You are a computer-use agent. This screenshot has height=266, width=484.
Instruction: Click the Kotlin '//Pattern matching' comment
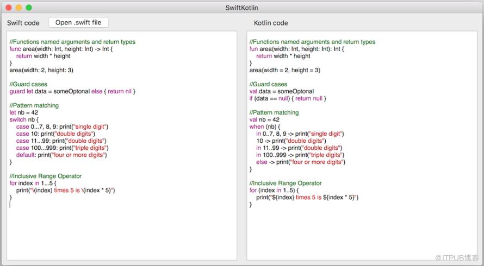274,112
